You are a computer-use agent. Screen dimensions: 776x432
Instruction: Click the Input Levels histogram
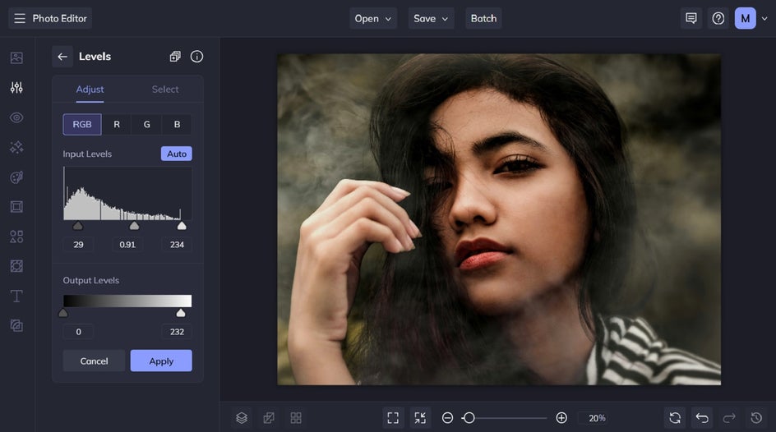[x=127, y=193]
